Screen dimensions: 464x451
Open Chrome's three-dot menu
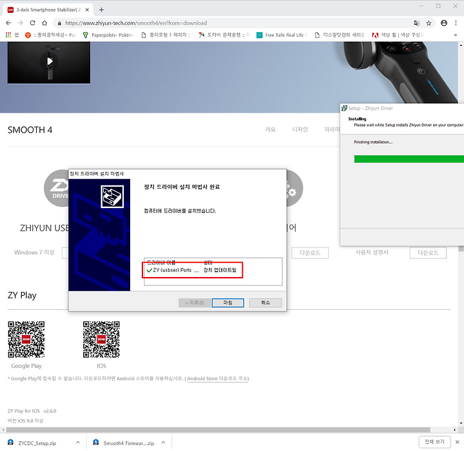click(x=456, y=23)
